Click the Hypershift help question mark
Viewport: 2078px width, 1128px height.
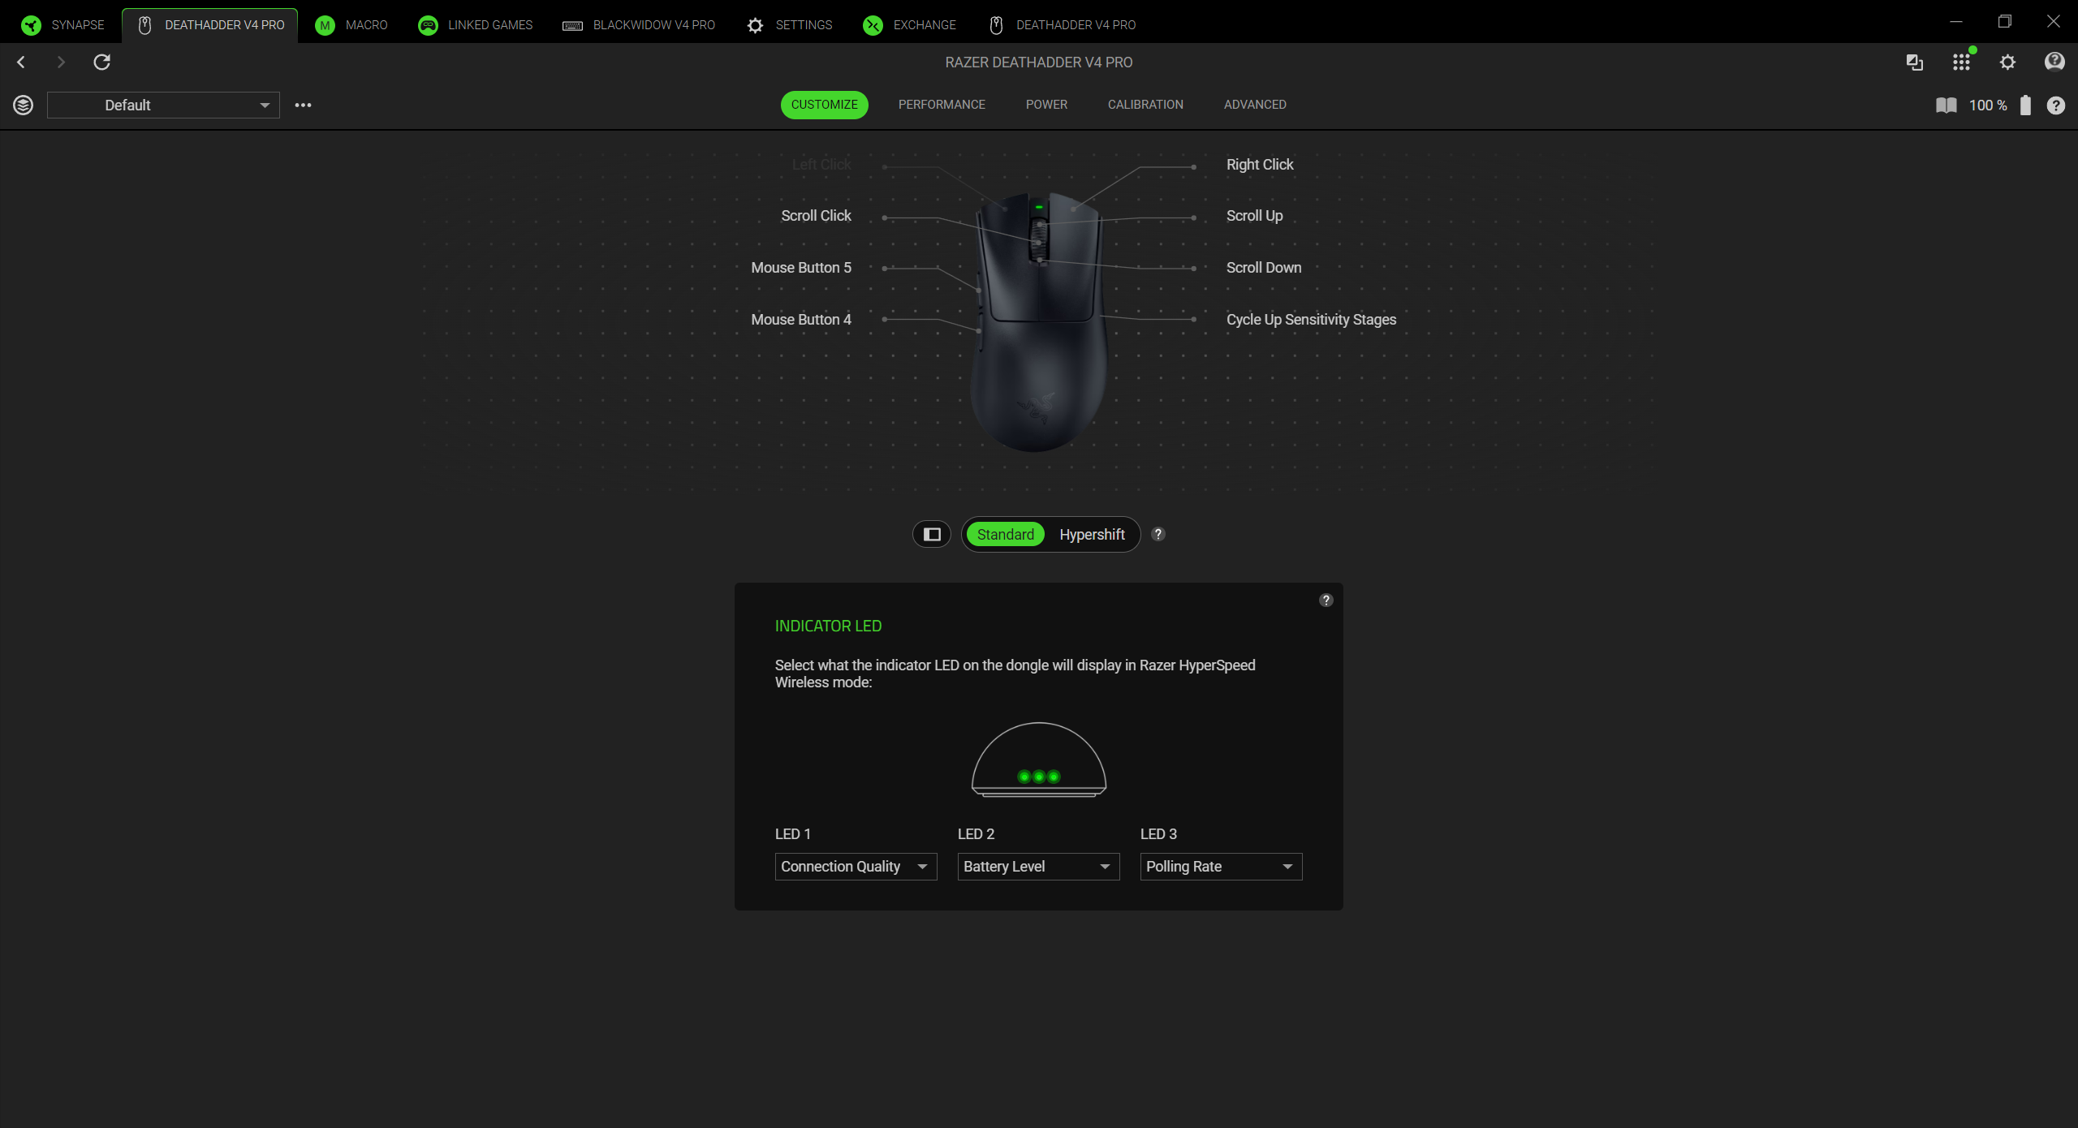tap(1158, 534)
